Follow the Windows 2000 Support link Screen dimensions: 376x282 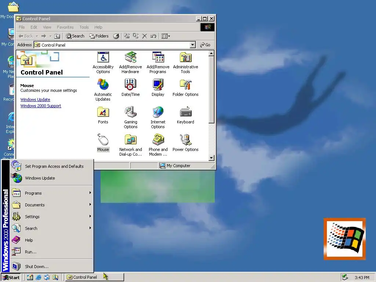pyautogui.click(x=41, y=106)
